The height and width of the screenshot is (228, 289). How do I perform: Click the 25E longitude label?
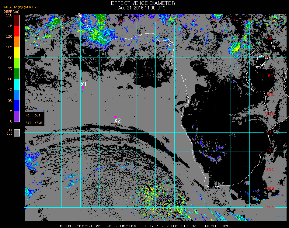pos(233,20)
